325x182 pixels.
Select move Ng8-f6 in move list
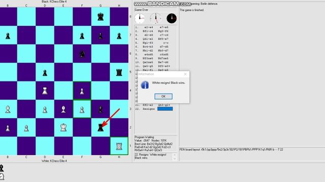tap(163, 31)
